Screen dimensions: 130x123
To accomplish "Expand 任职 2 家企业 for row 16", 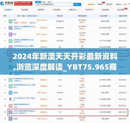I will pyautogui.click(x=42, y=119).
